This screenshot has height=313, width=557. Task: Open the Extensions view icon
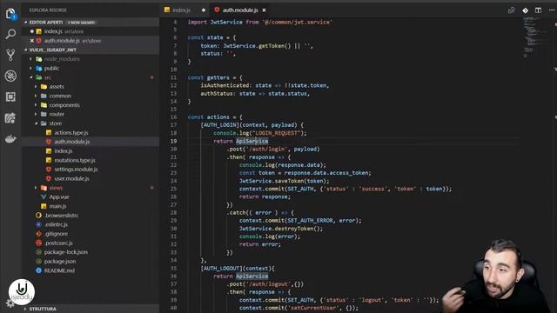point(10,97)
